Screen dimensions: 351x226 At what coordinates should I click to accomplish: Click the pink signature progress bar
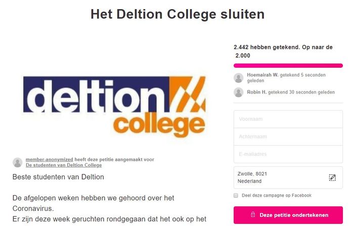288,65
